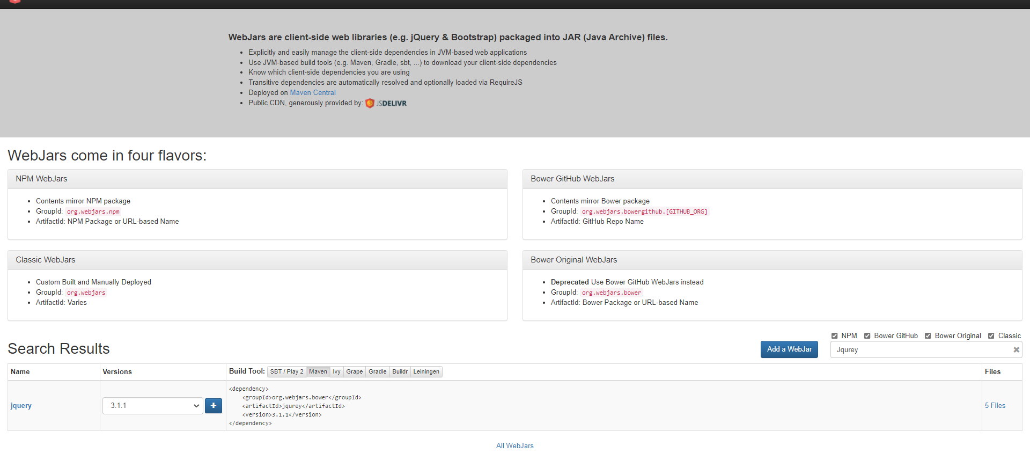Click 'Contents mirror Bower package' text

pyautogui.click(x=600, y=201)
